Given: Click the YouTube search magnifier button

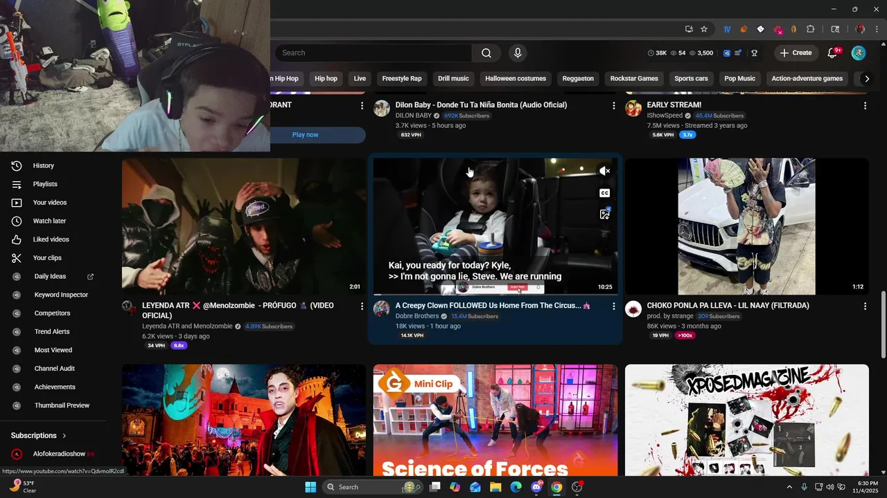Looking at the screenshot, I should coord(486,53).
